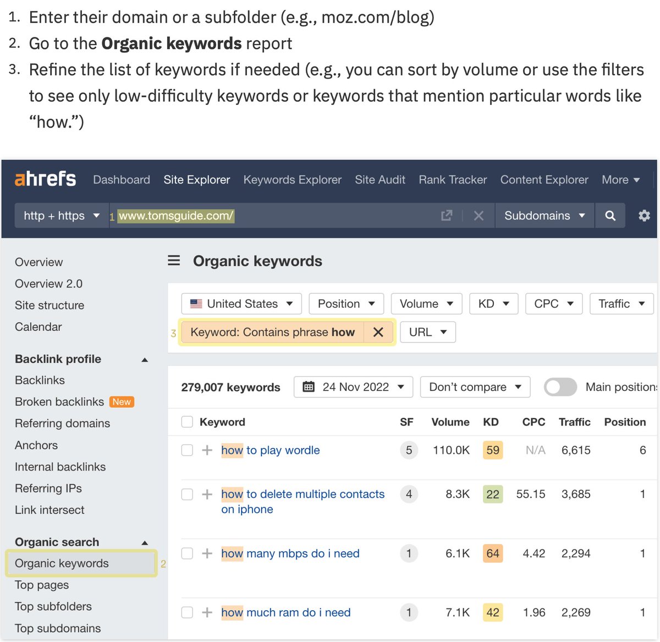Open Rank Tracker tab
660x642 pixels.
pyautogui.click(x=453, y=180)
